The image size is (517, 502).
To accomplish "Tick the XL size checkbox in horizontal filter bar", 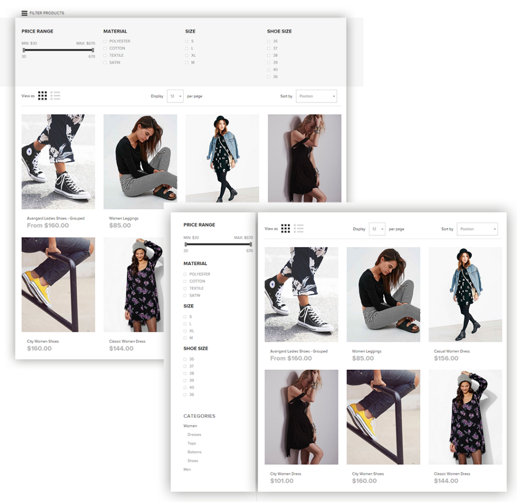I will [x=187, y=55].
